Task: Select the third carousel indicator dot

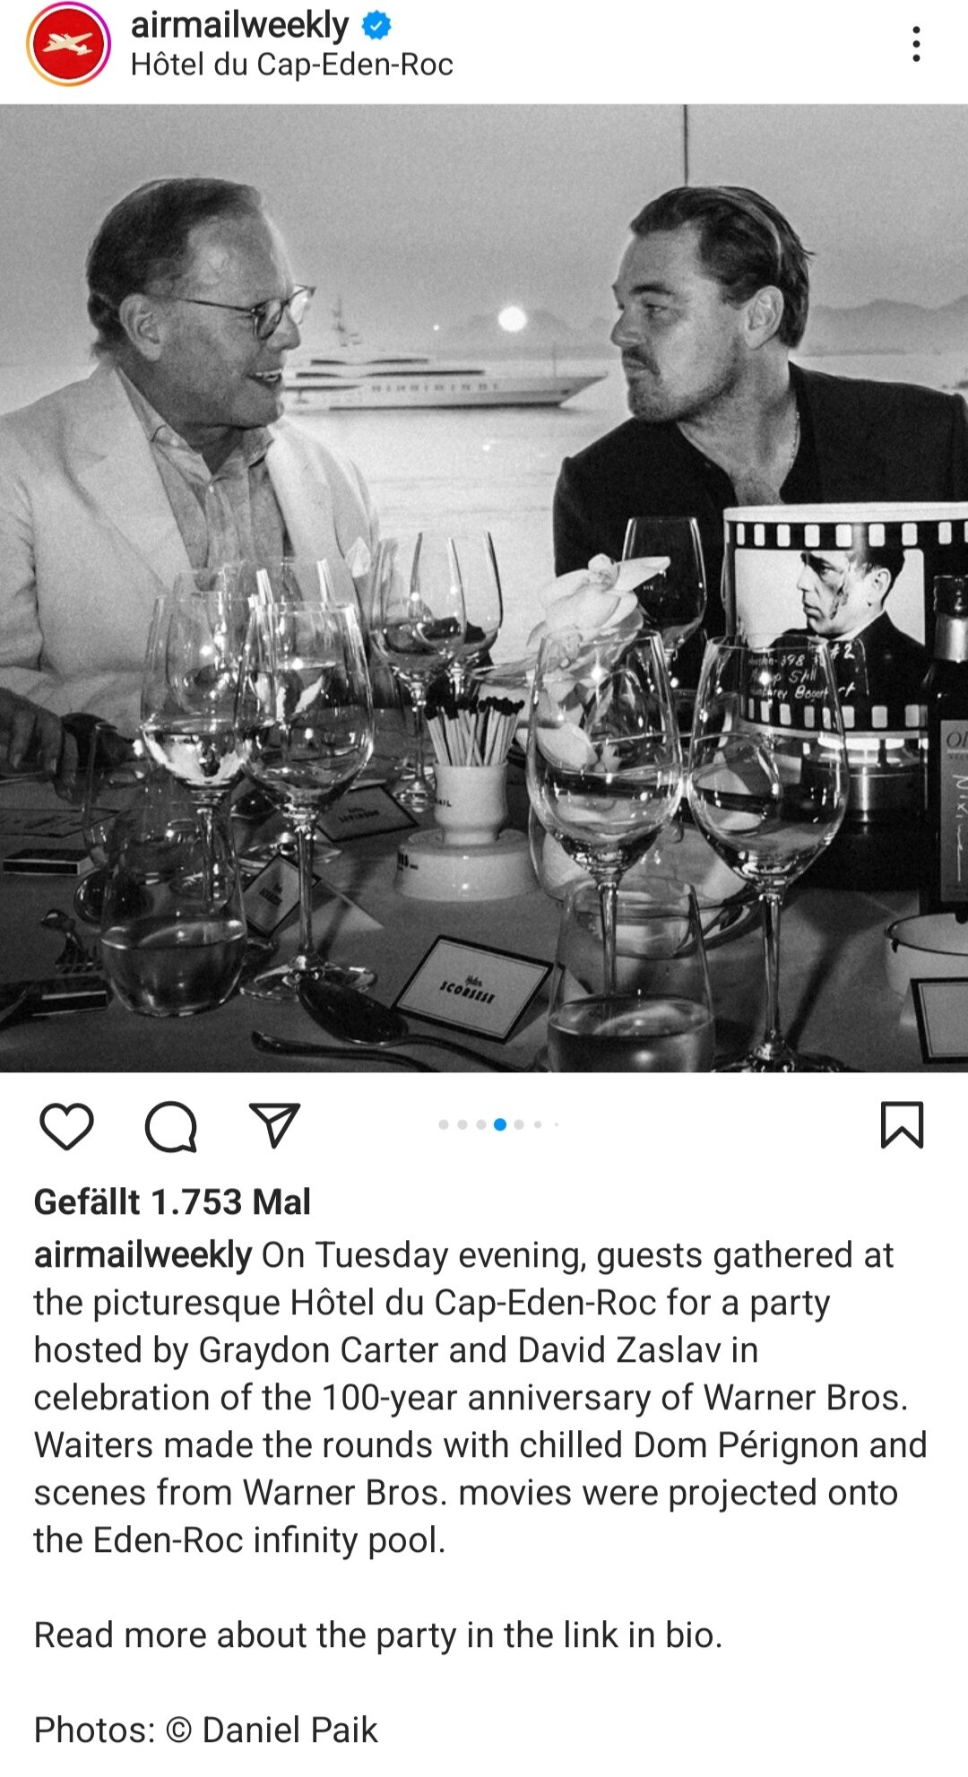Action: (x=481, y=1124)
